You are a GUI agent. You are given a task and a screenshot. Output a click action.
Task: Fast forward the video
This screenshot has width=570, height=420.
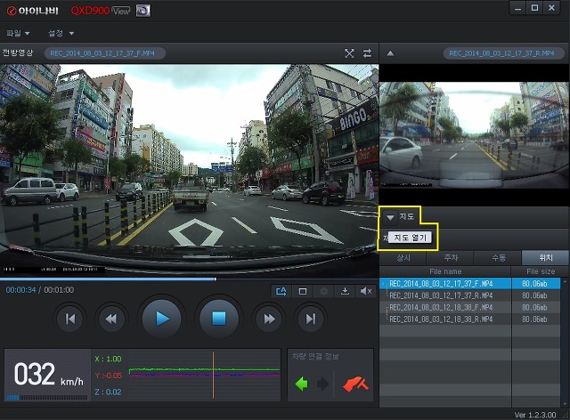[269, 319]
